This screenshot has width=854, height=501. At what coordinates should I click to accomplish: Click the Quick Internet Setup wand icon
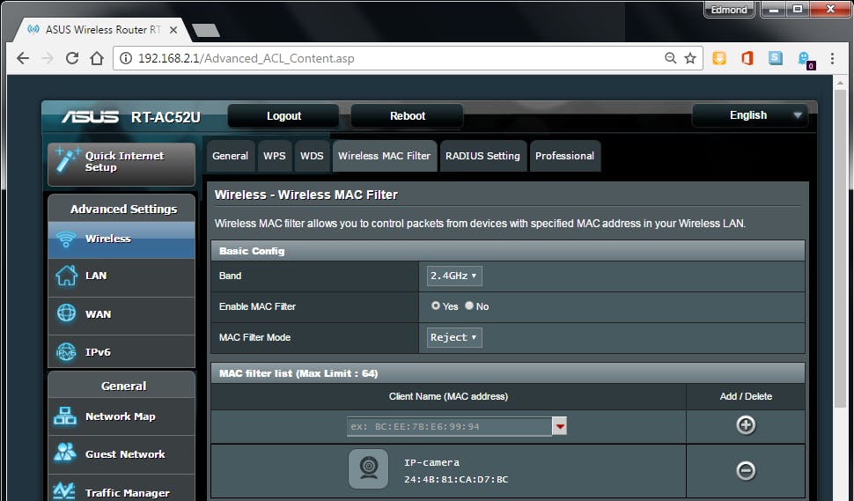[68, 159]
